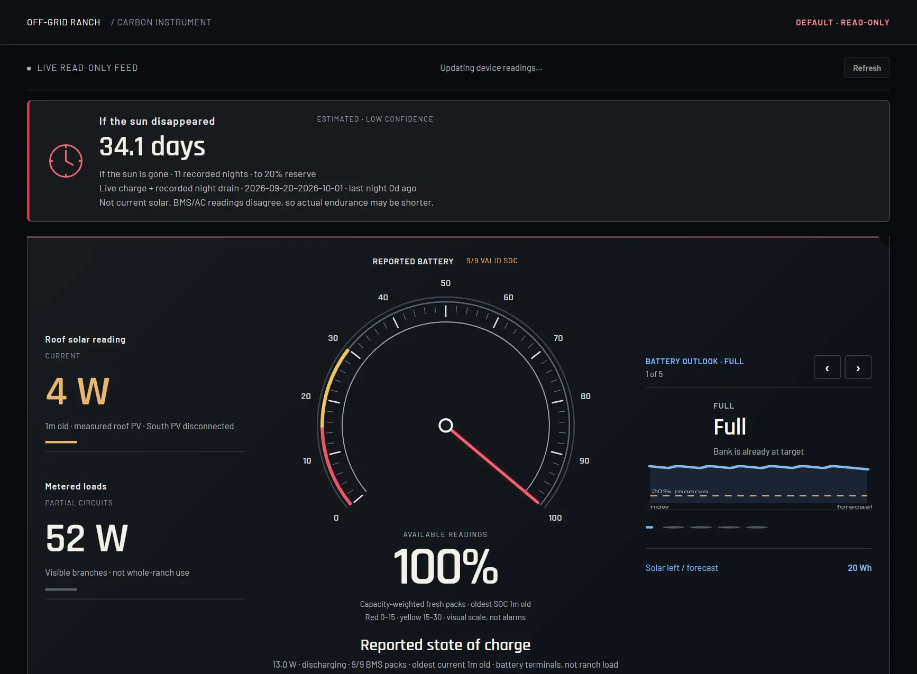Image resolution: width=917 pixels, height=674 pixels.
Task: Click the '1 of 5' slide counter
Action: (654, 374)
